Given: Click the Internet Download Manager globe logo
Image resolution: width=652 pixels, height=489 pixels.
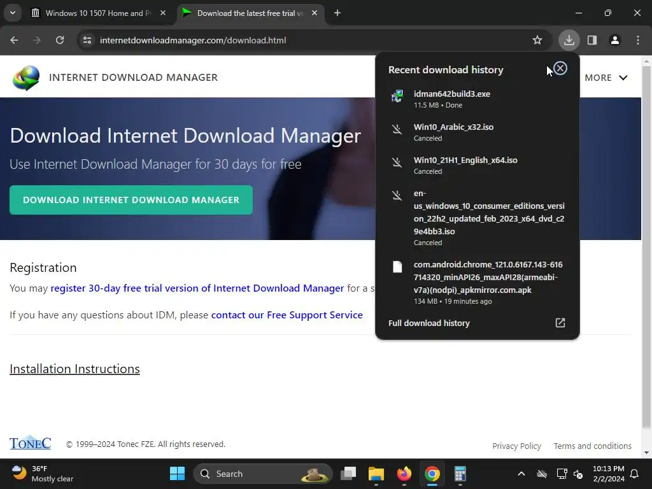Looking at the screenshot, I should coord(25,78).
